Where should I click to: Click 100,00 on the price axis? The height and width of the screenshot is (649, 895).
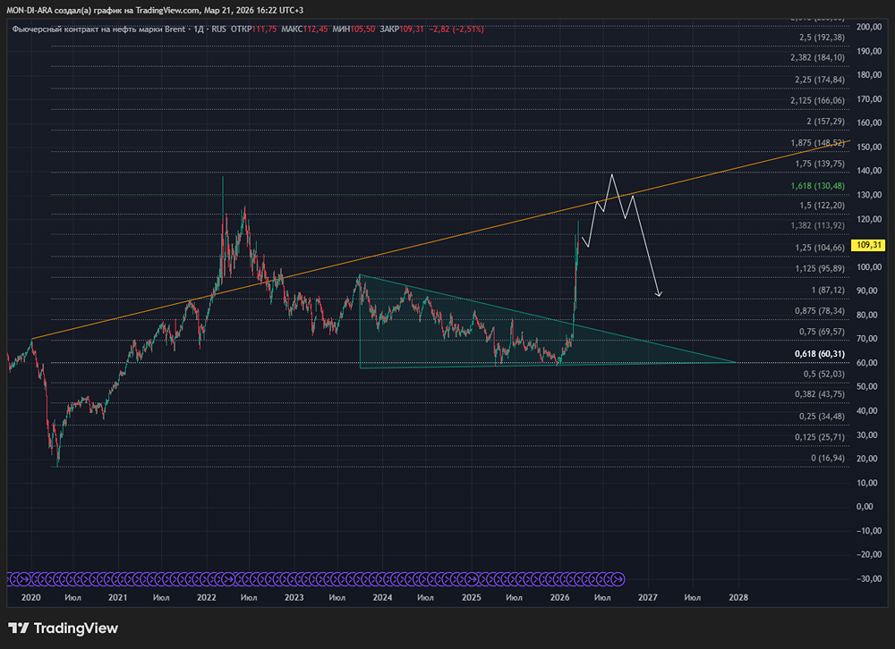coord(869,267)
